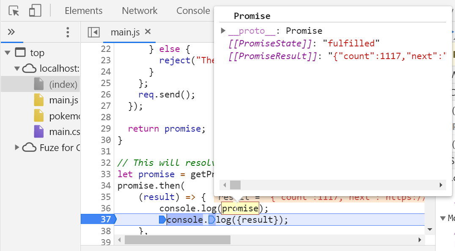Viewport: 455px width, 251px height.
Task: Select top frame in navigator
Action: [x=37, y=53]
